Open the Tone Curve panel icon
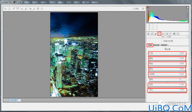 [152, 34]
